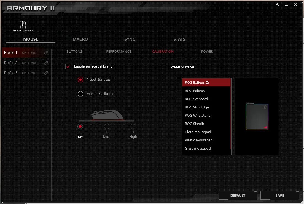Close the Armoury II window
The width and height of the screenshot is (304, 204).
pos(295,5)
